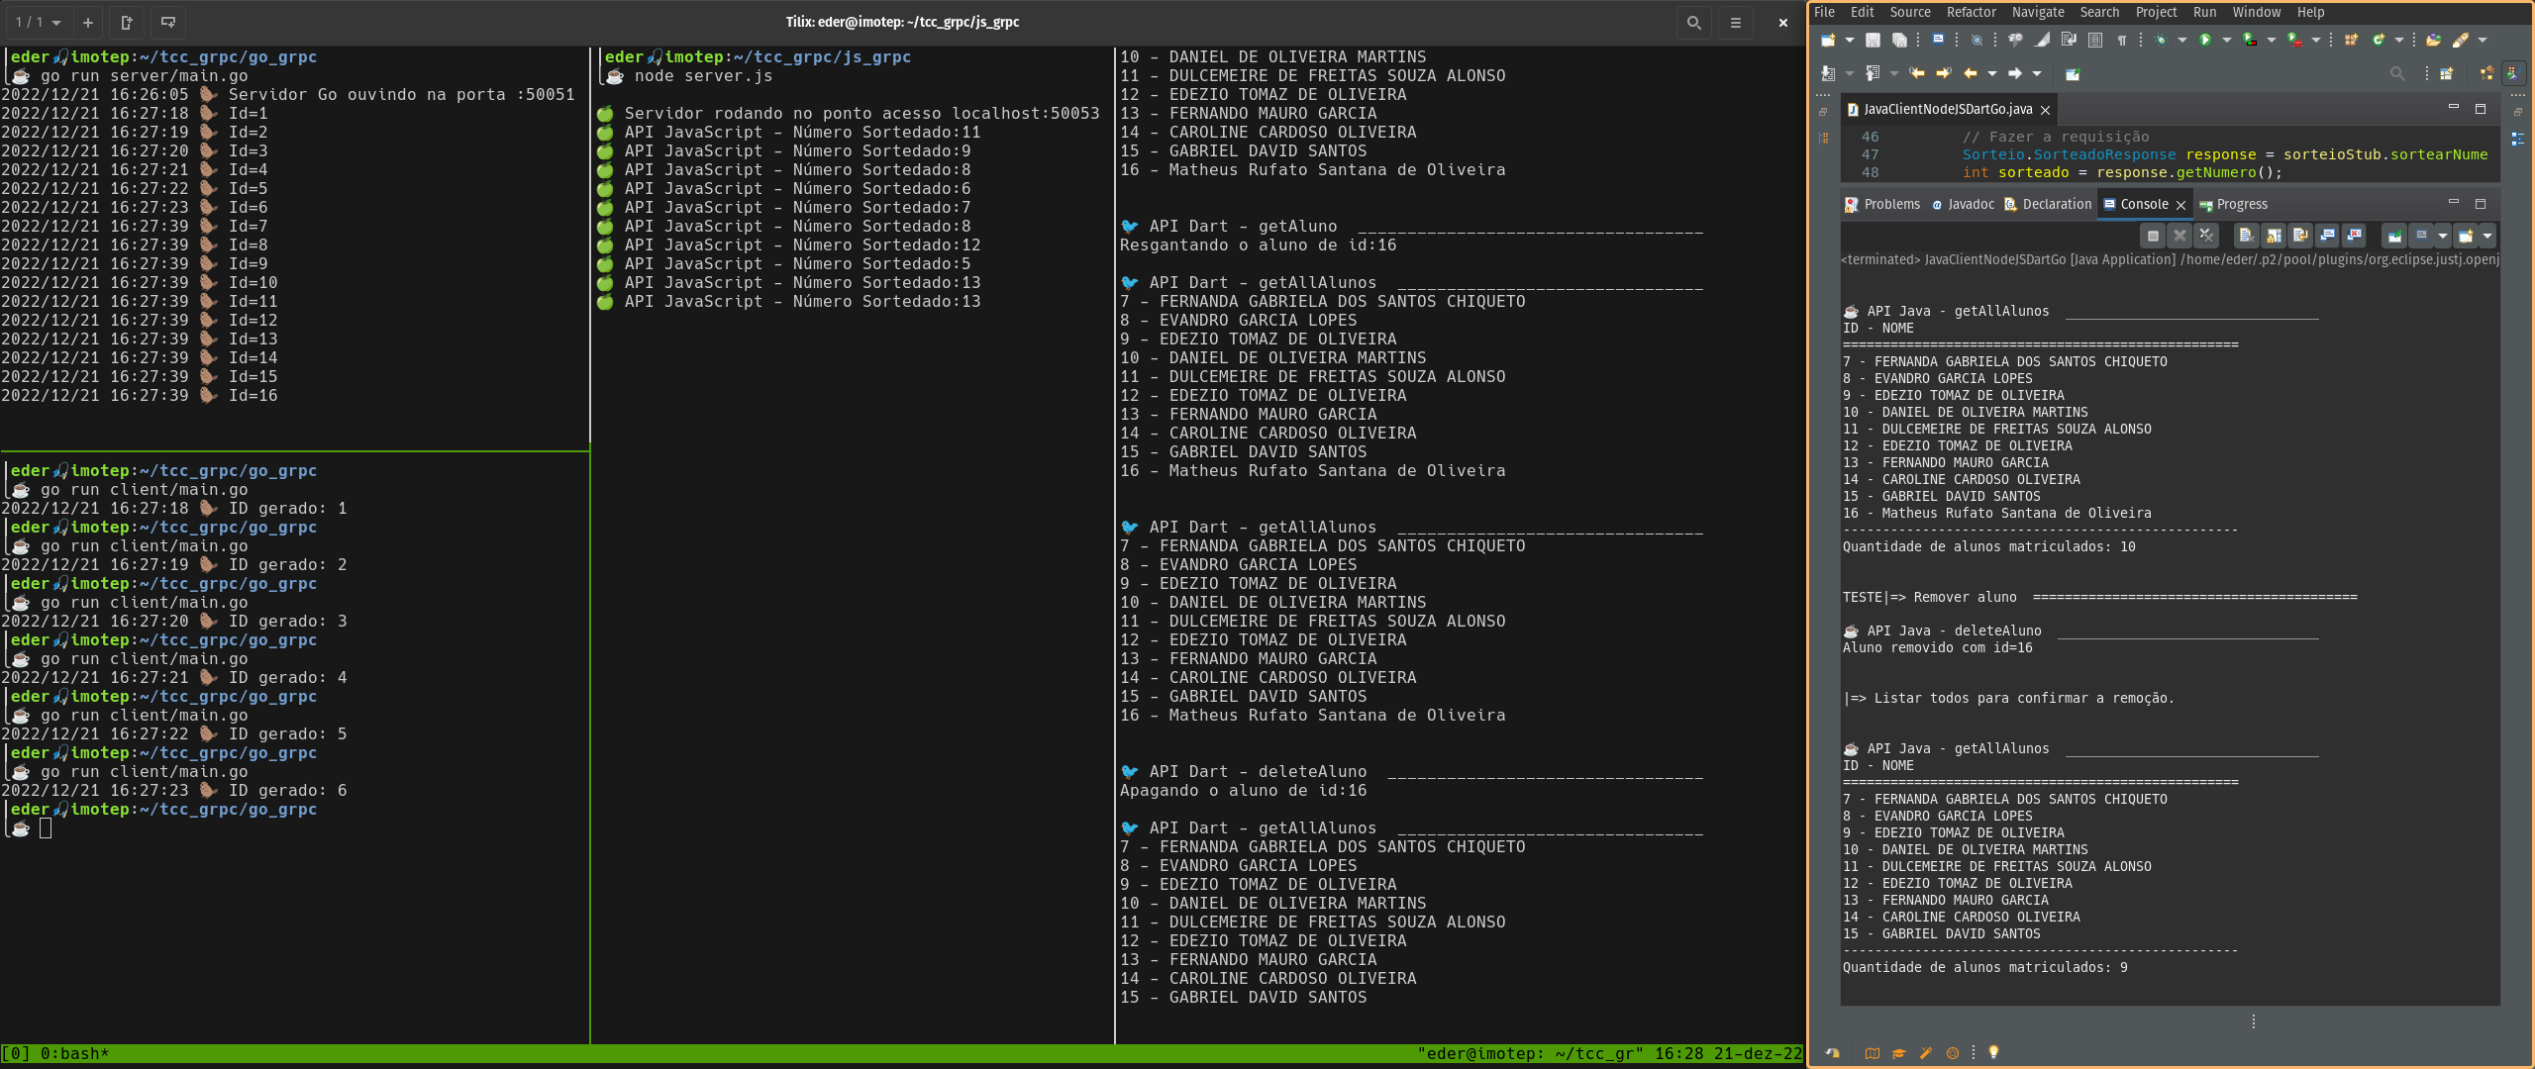Screen dimensions: 2535x1069
Task: Open the Source menu
Action: click(1910, 12)
